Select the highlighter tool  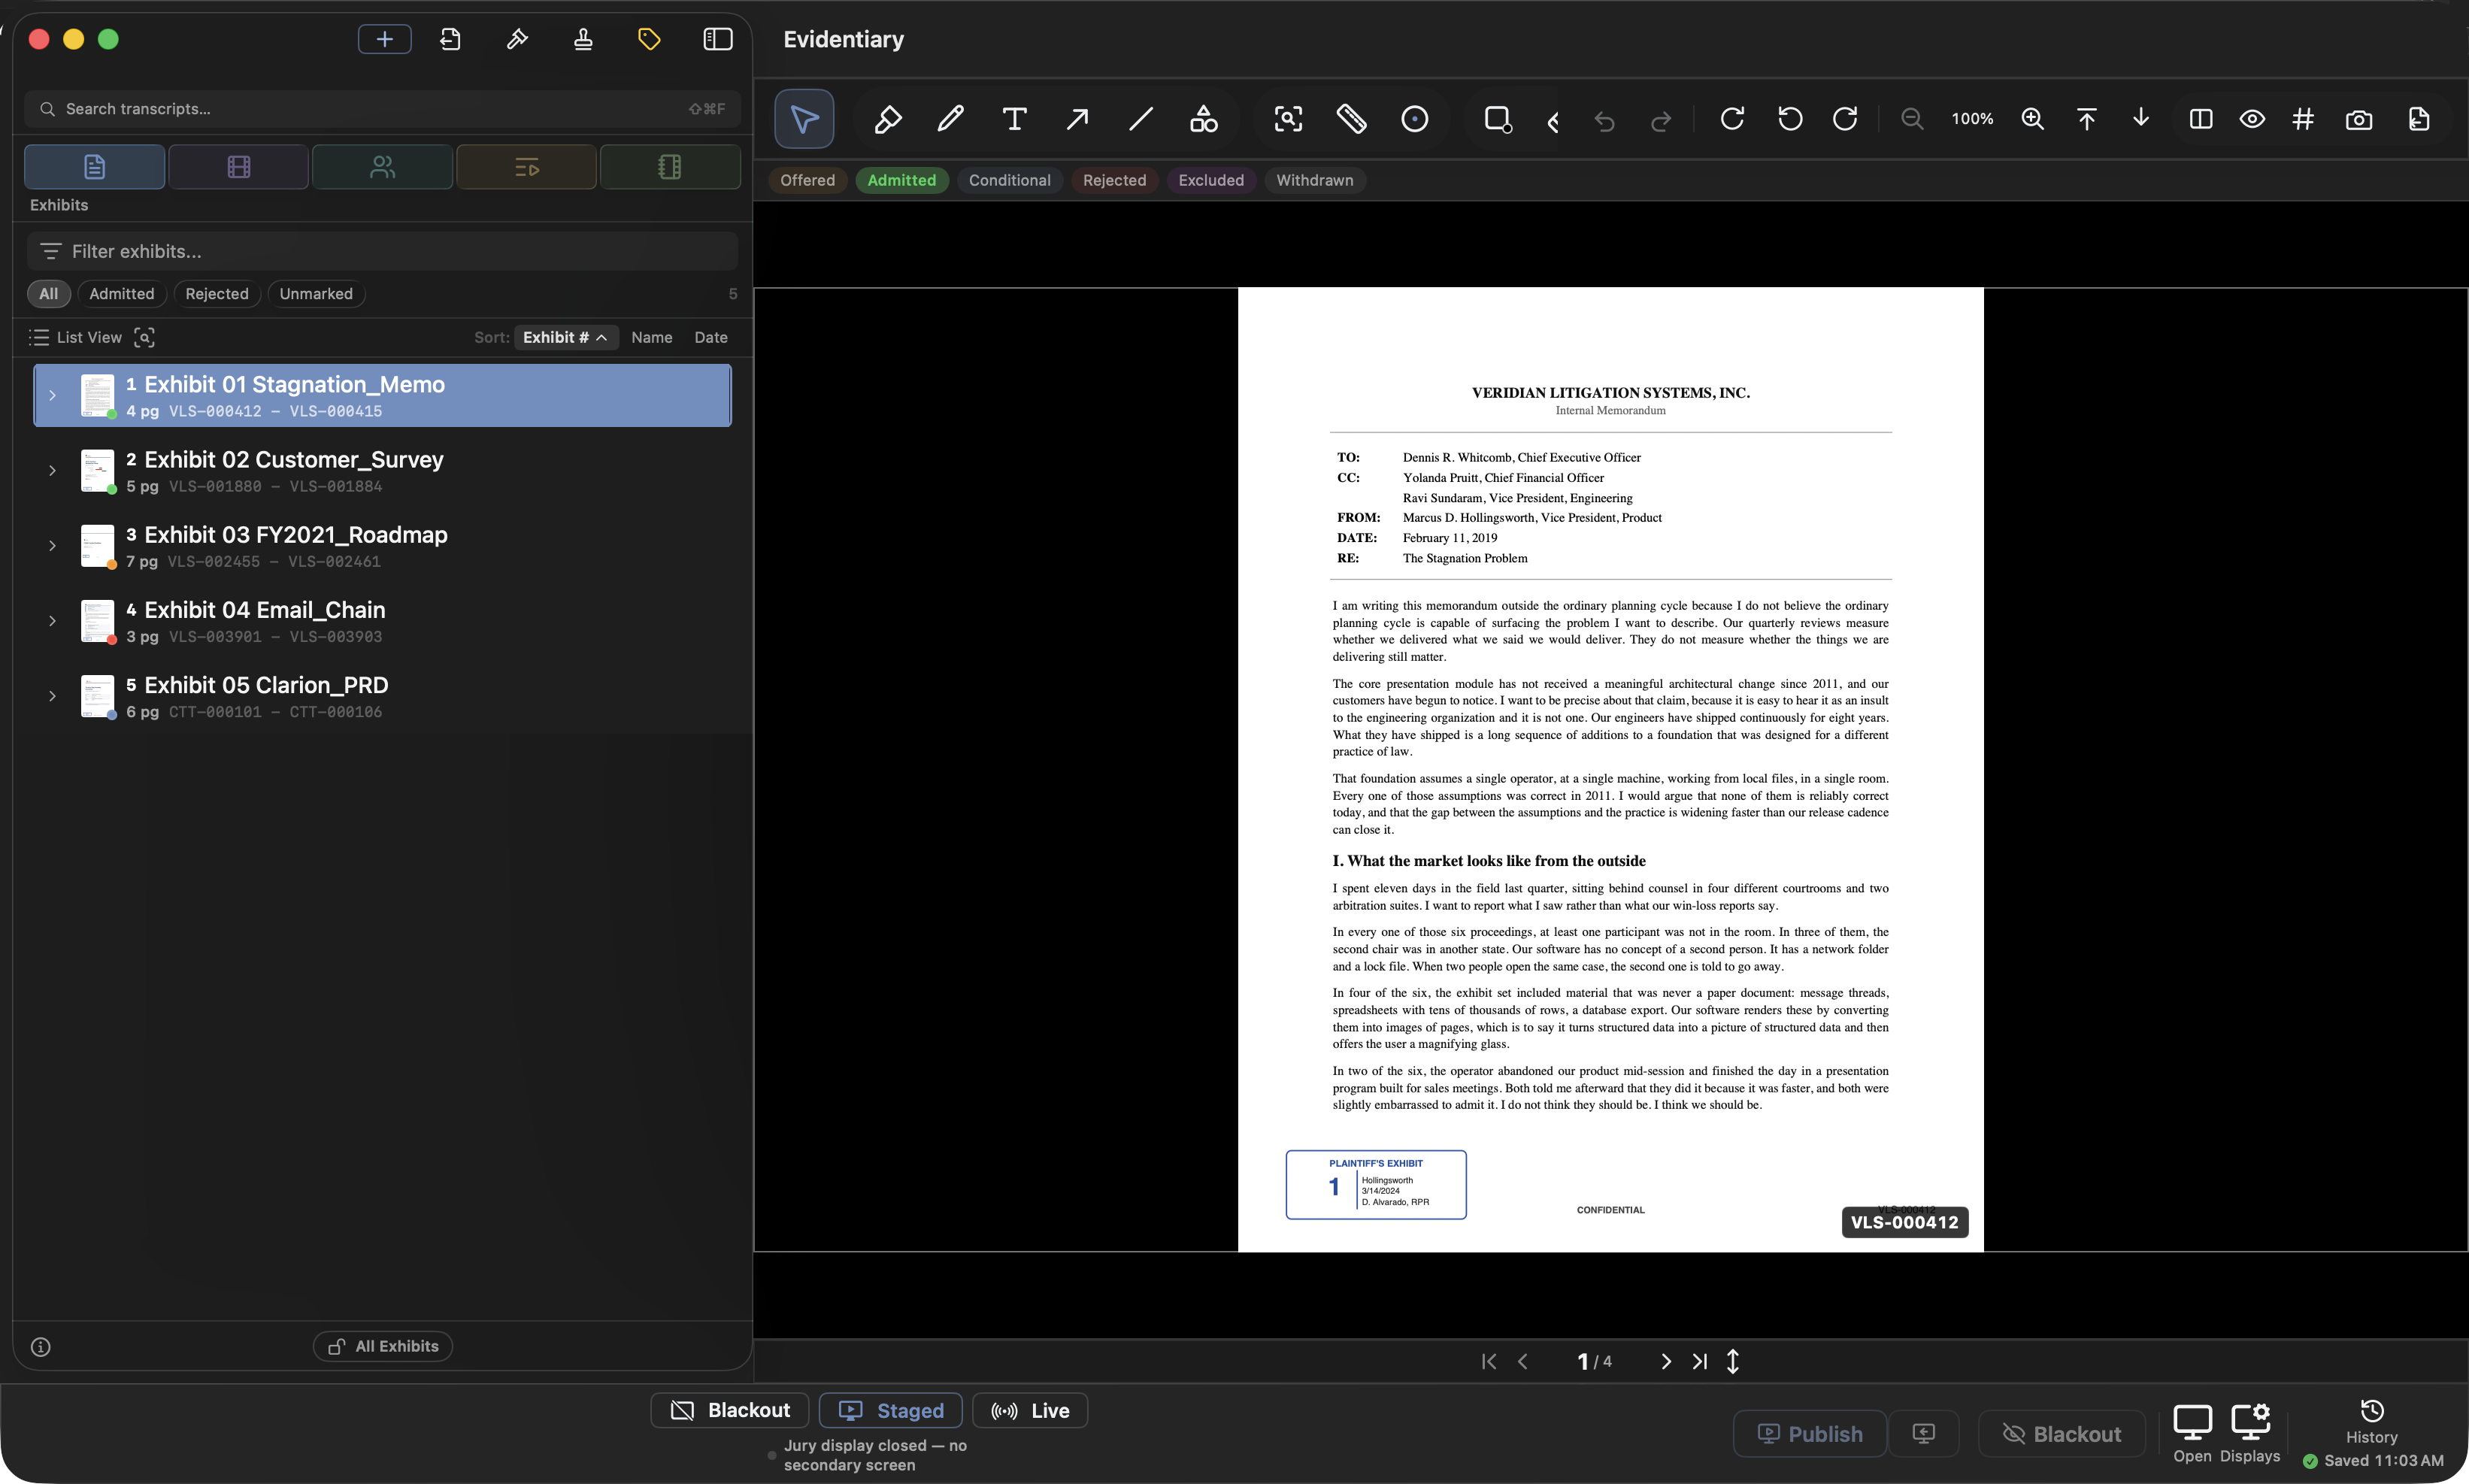coord(887,119)
